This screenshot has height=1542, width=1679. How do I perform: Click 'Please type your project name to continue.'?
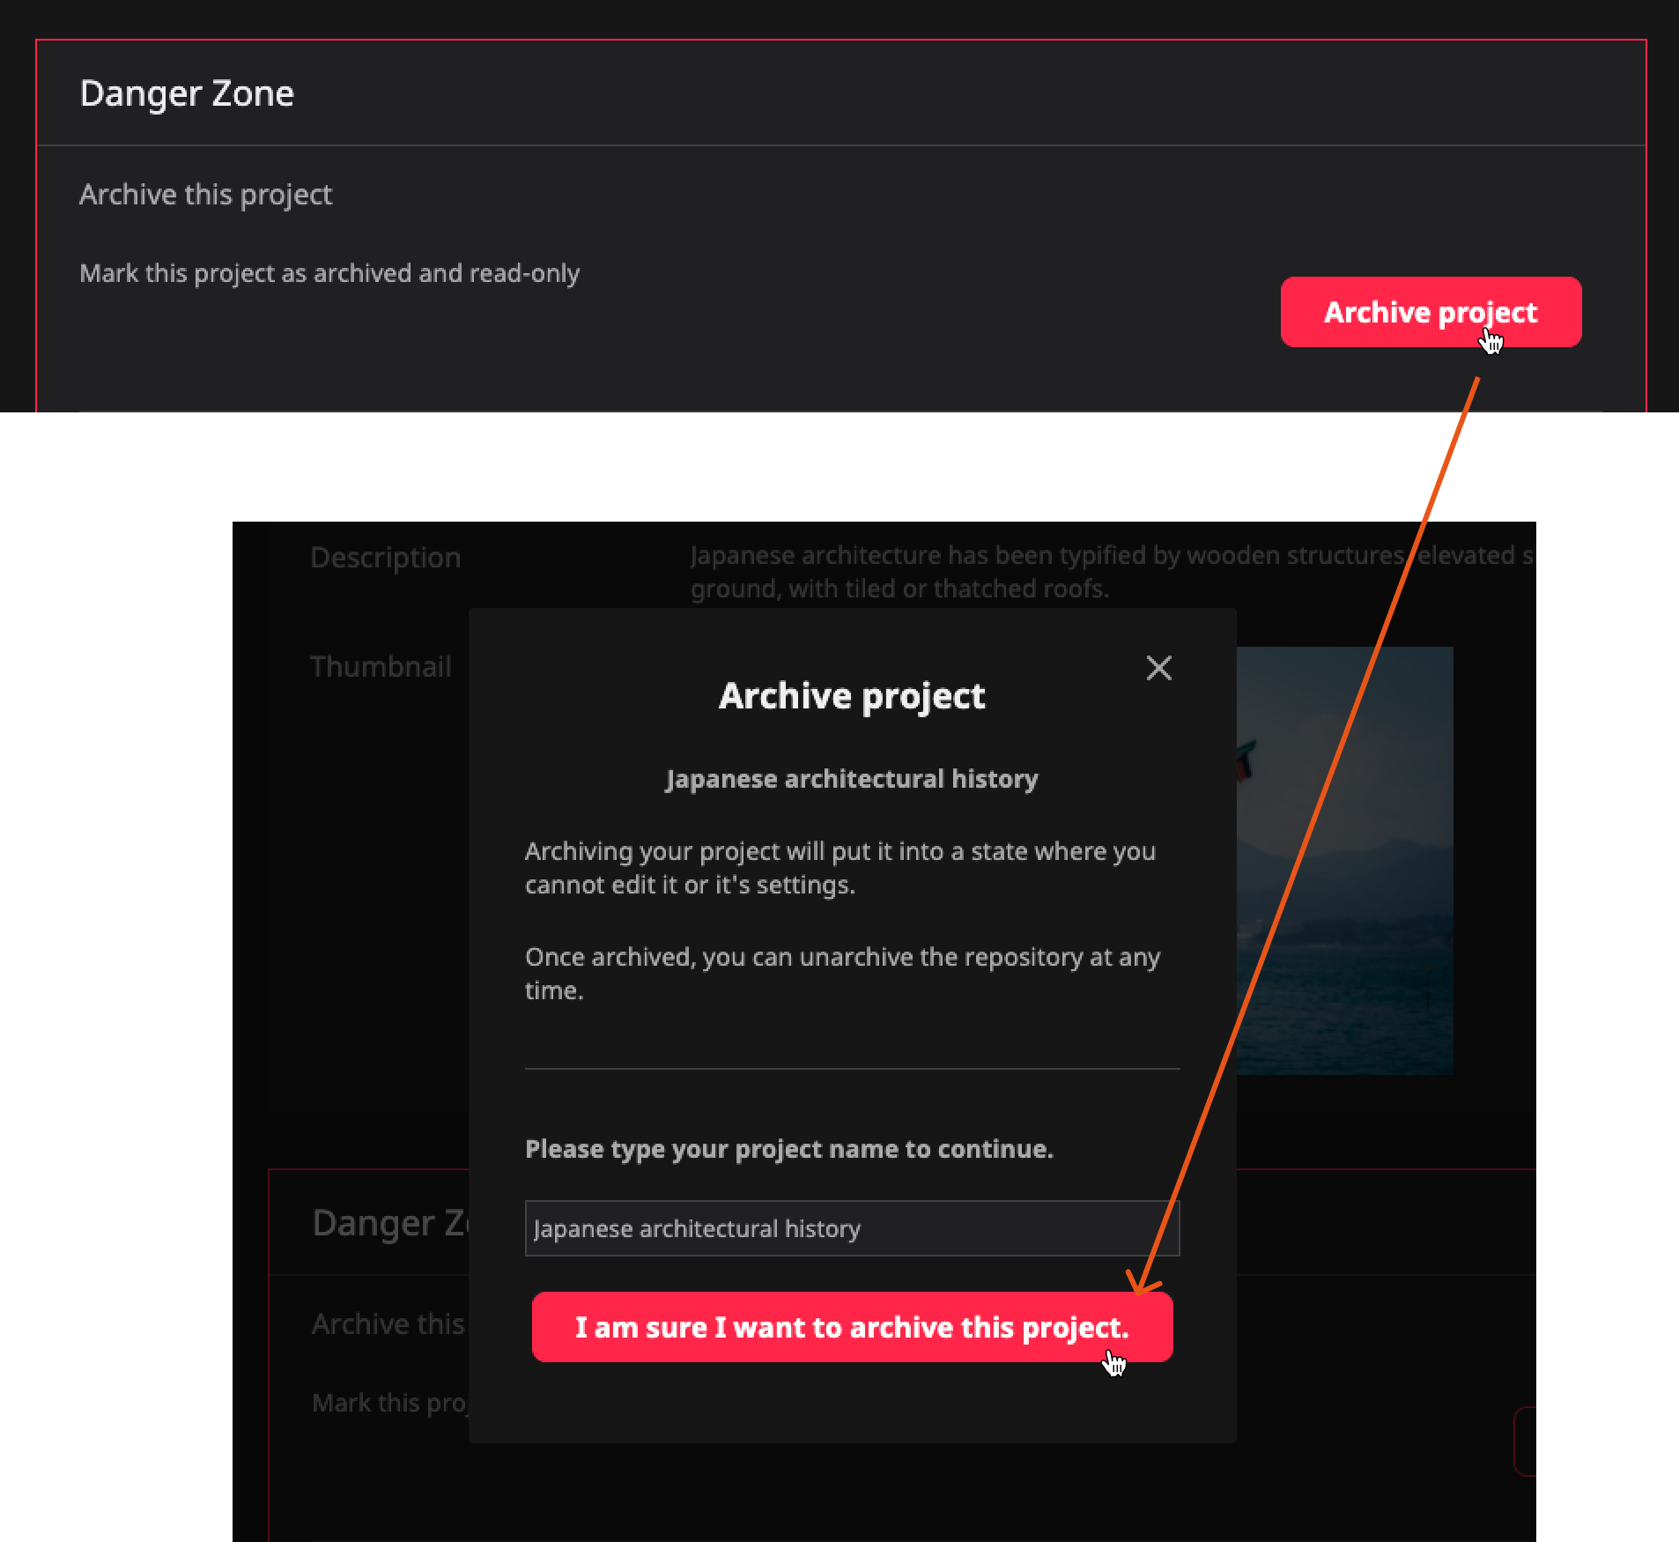tap(789, 1149)
